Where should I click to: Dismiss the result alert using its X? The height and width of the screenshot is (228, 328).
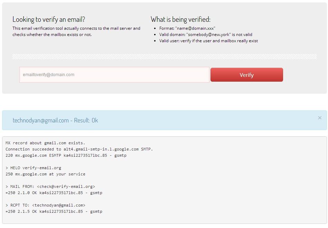click(320, 118)
